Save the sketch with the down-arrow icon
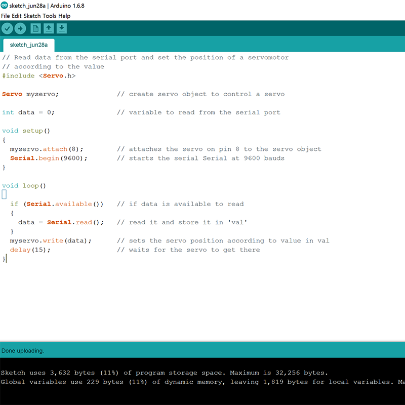405x405 pixels. click(x=61, y=28)
